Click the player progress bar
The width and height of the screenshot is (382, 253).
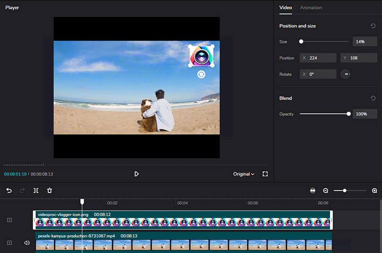pos(136,165)
